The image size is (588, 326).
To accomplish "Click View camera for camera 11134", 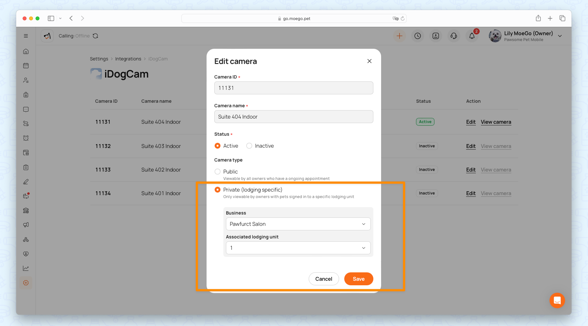I will [496, 193].
